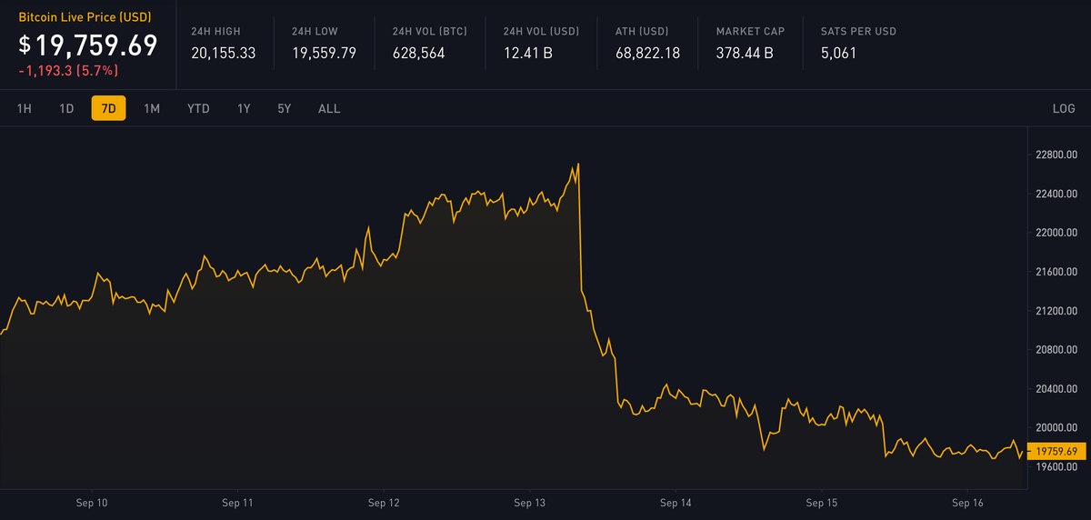Image resolution: width=1091 pixels, height=520 pixels.
Task: Click the Sep 13 date on the axis
Action: tap(529, 502)
